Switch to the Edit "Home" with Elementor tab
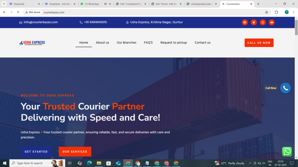 (x=166, y=4)
